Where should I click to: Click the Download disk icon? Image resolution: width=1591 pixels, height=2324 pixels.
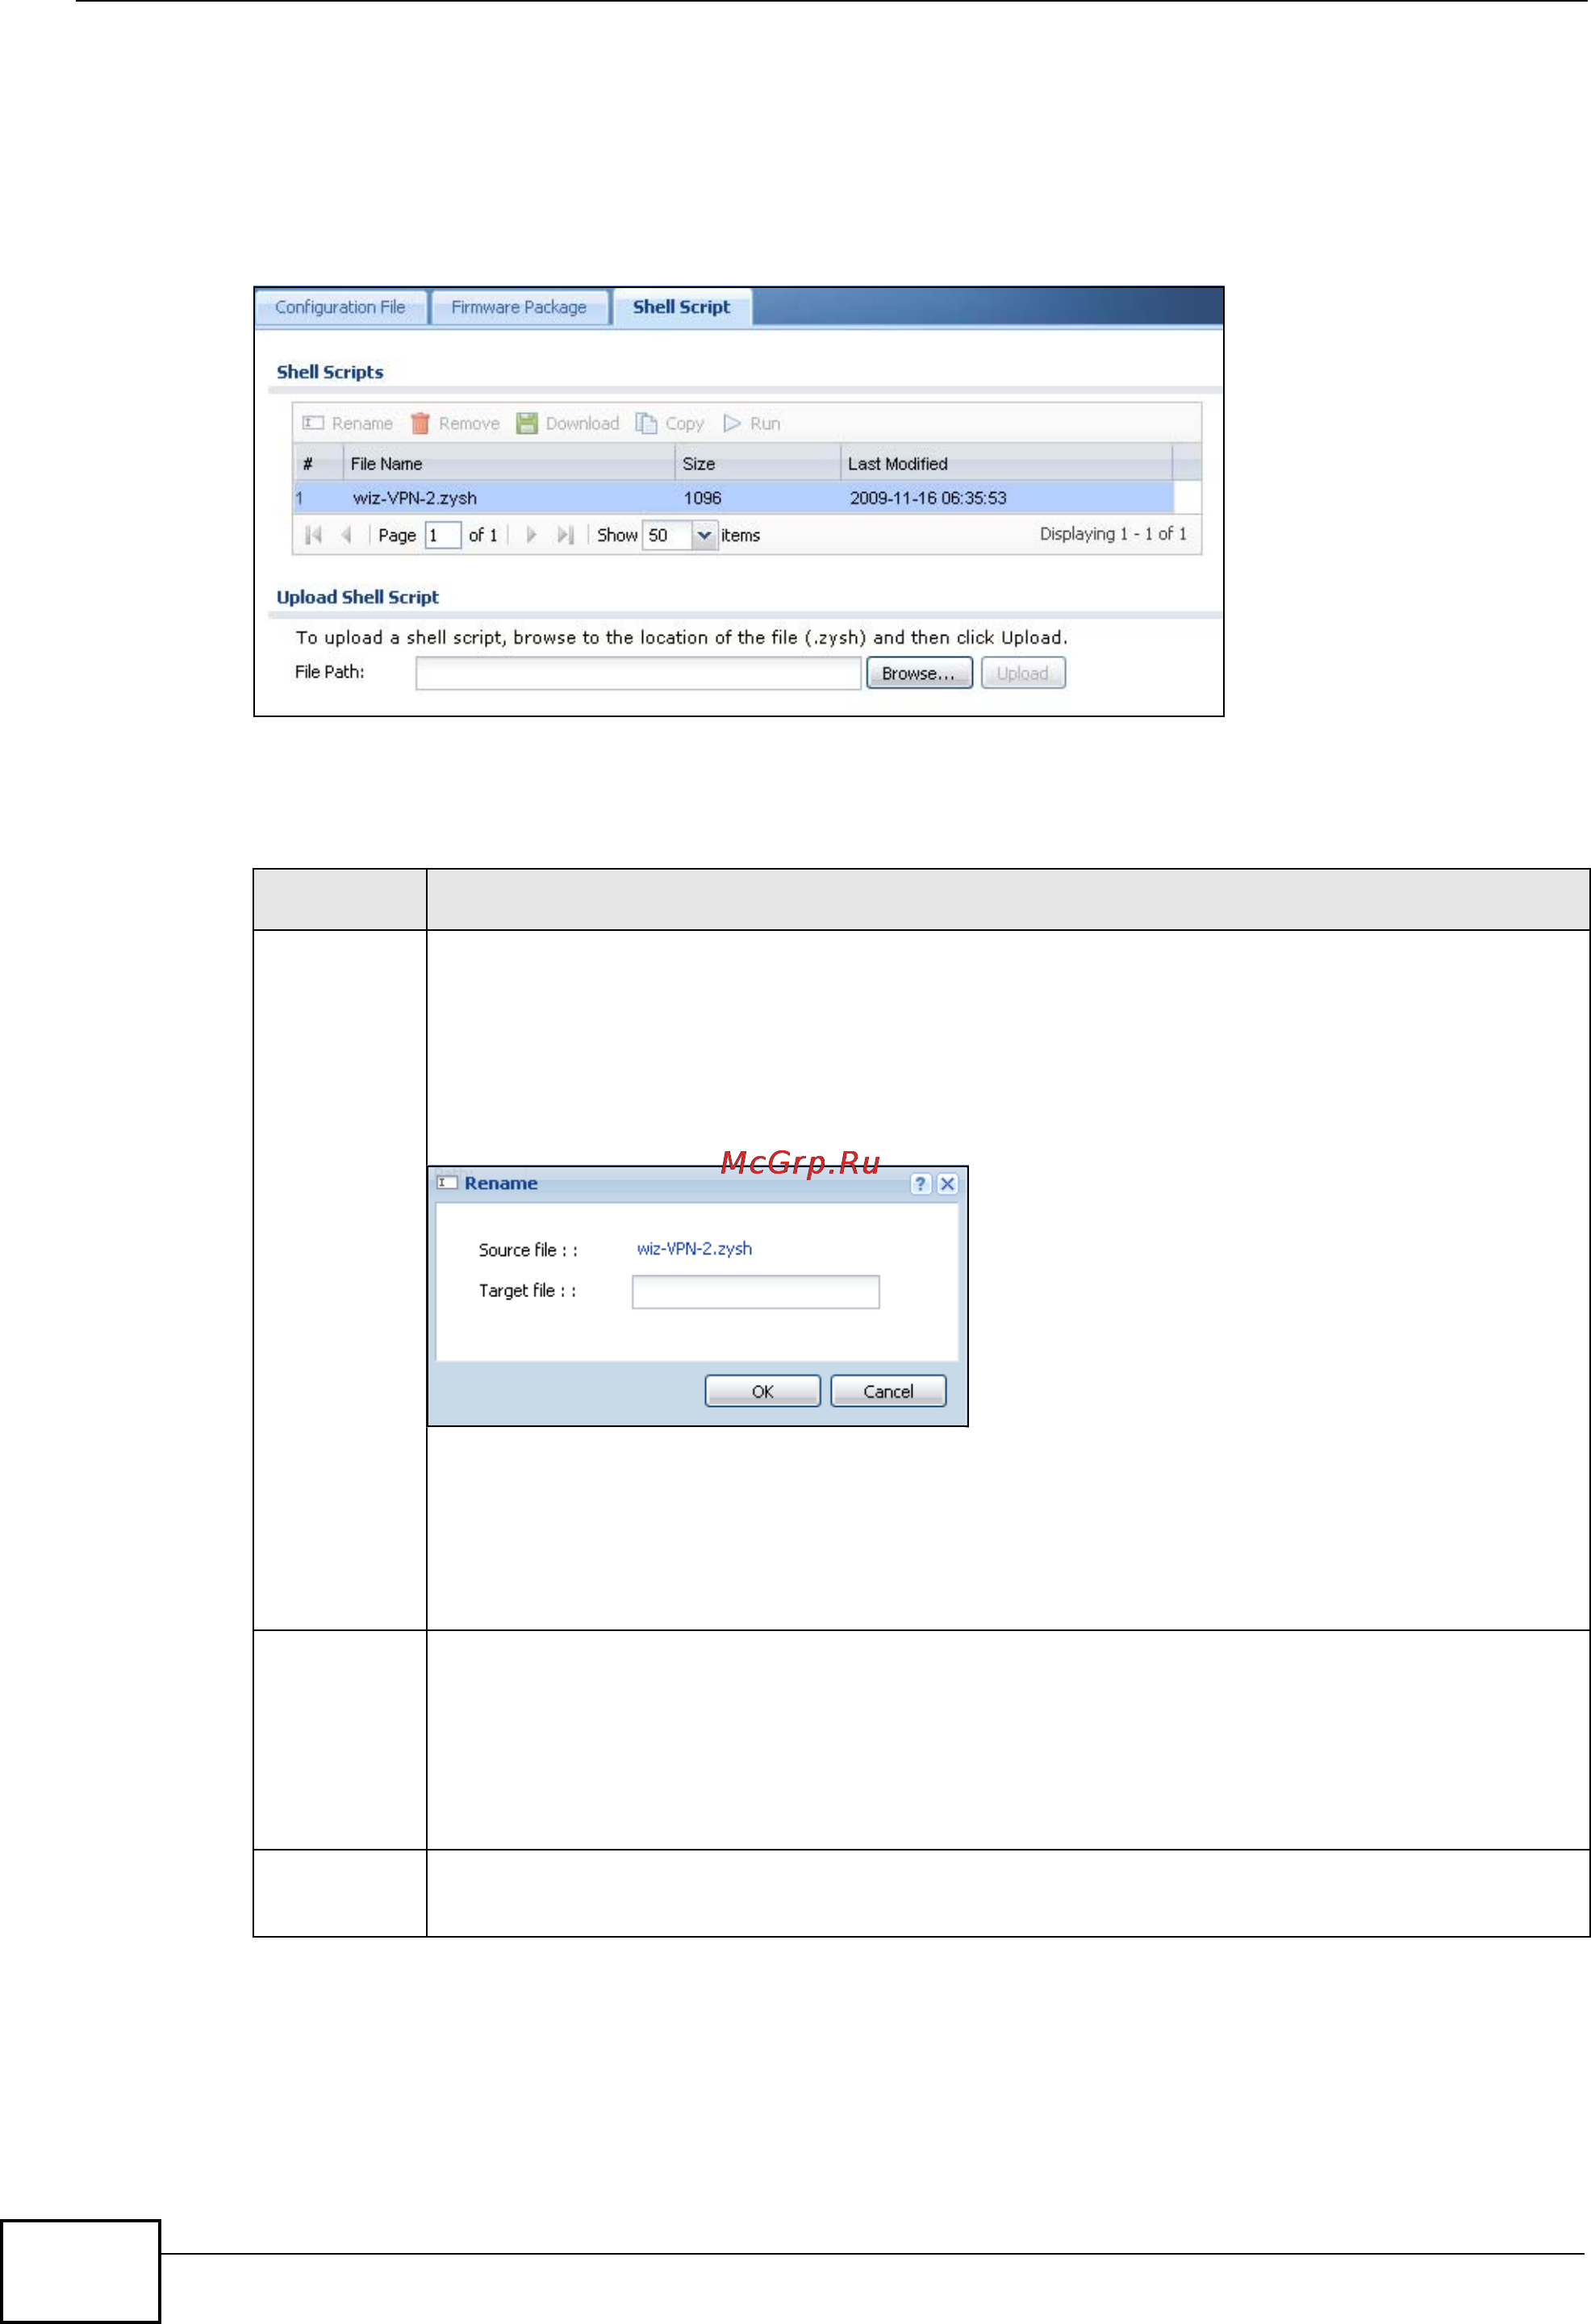point(527,423)
